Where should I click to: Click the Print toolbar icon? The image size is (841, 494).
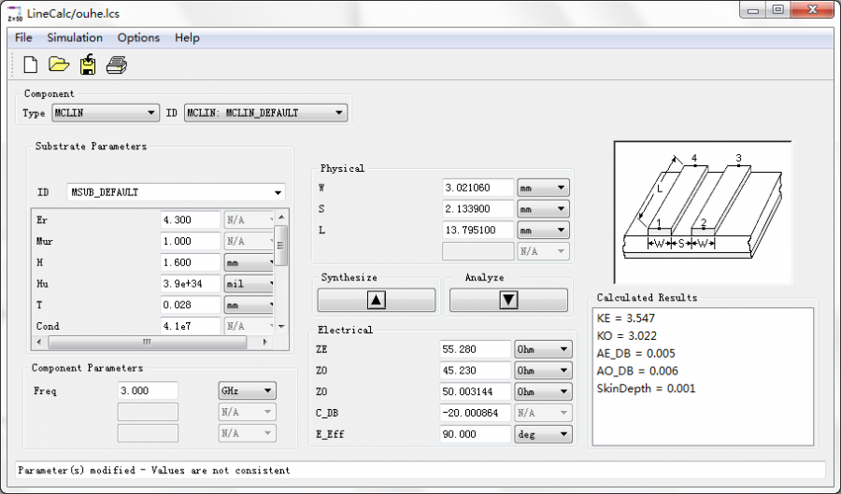(x=116, y=64)
